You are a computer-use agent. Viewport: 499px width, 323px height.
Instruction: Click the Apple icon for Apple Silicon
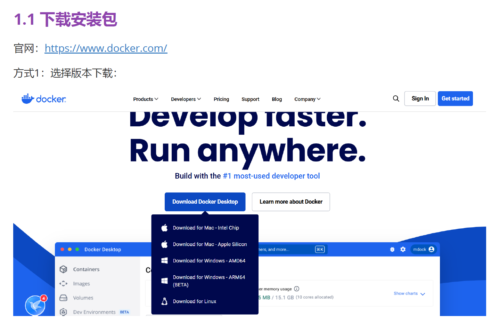coord(165,244)
